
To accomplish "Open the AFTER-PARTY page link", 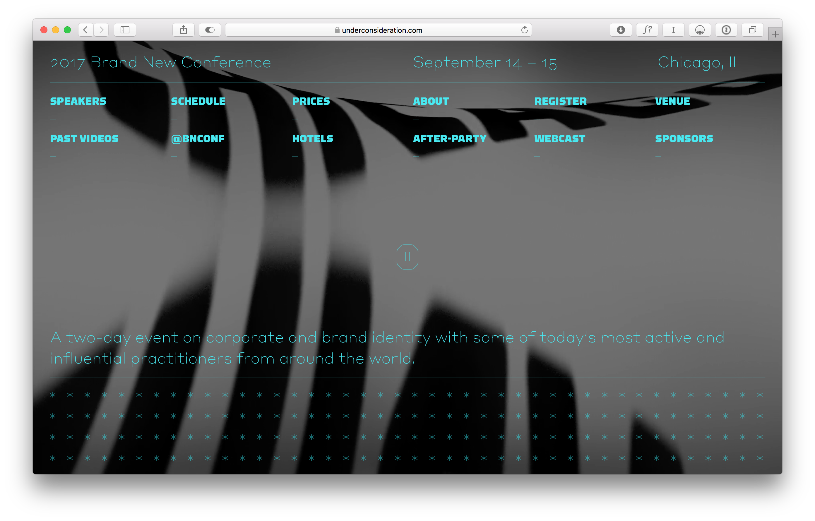I will click(x=449, y=139).
